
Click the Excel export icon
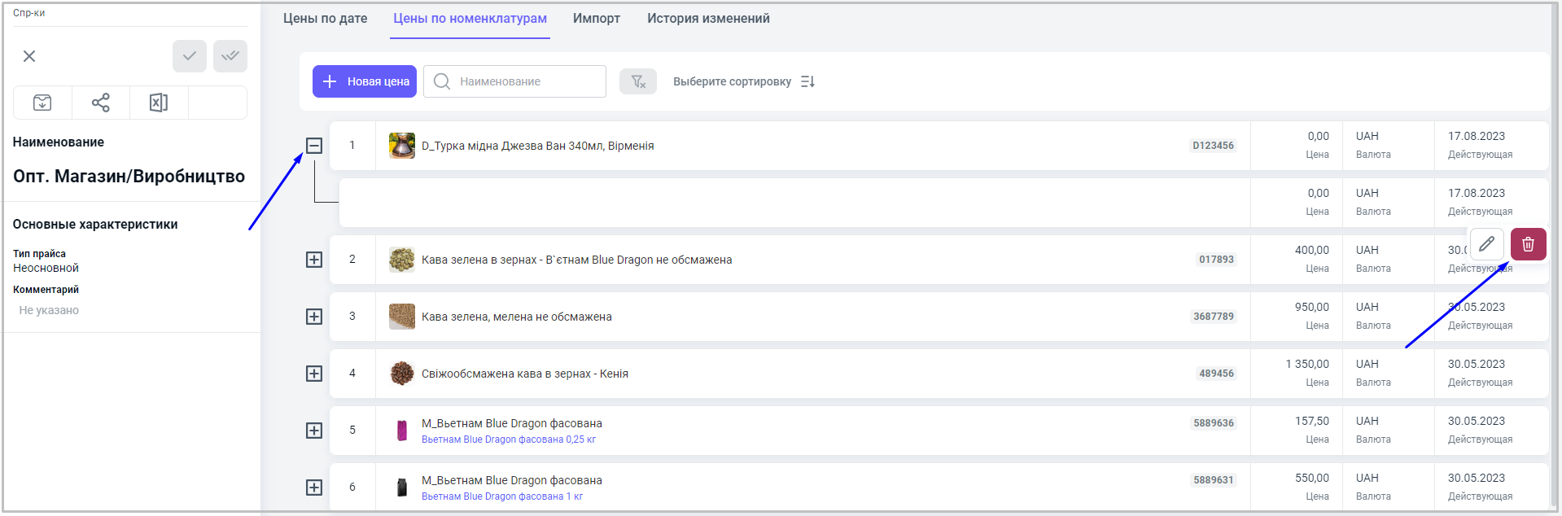159,103
